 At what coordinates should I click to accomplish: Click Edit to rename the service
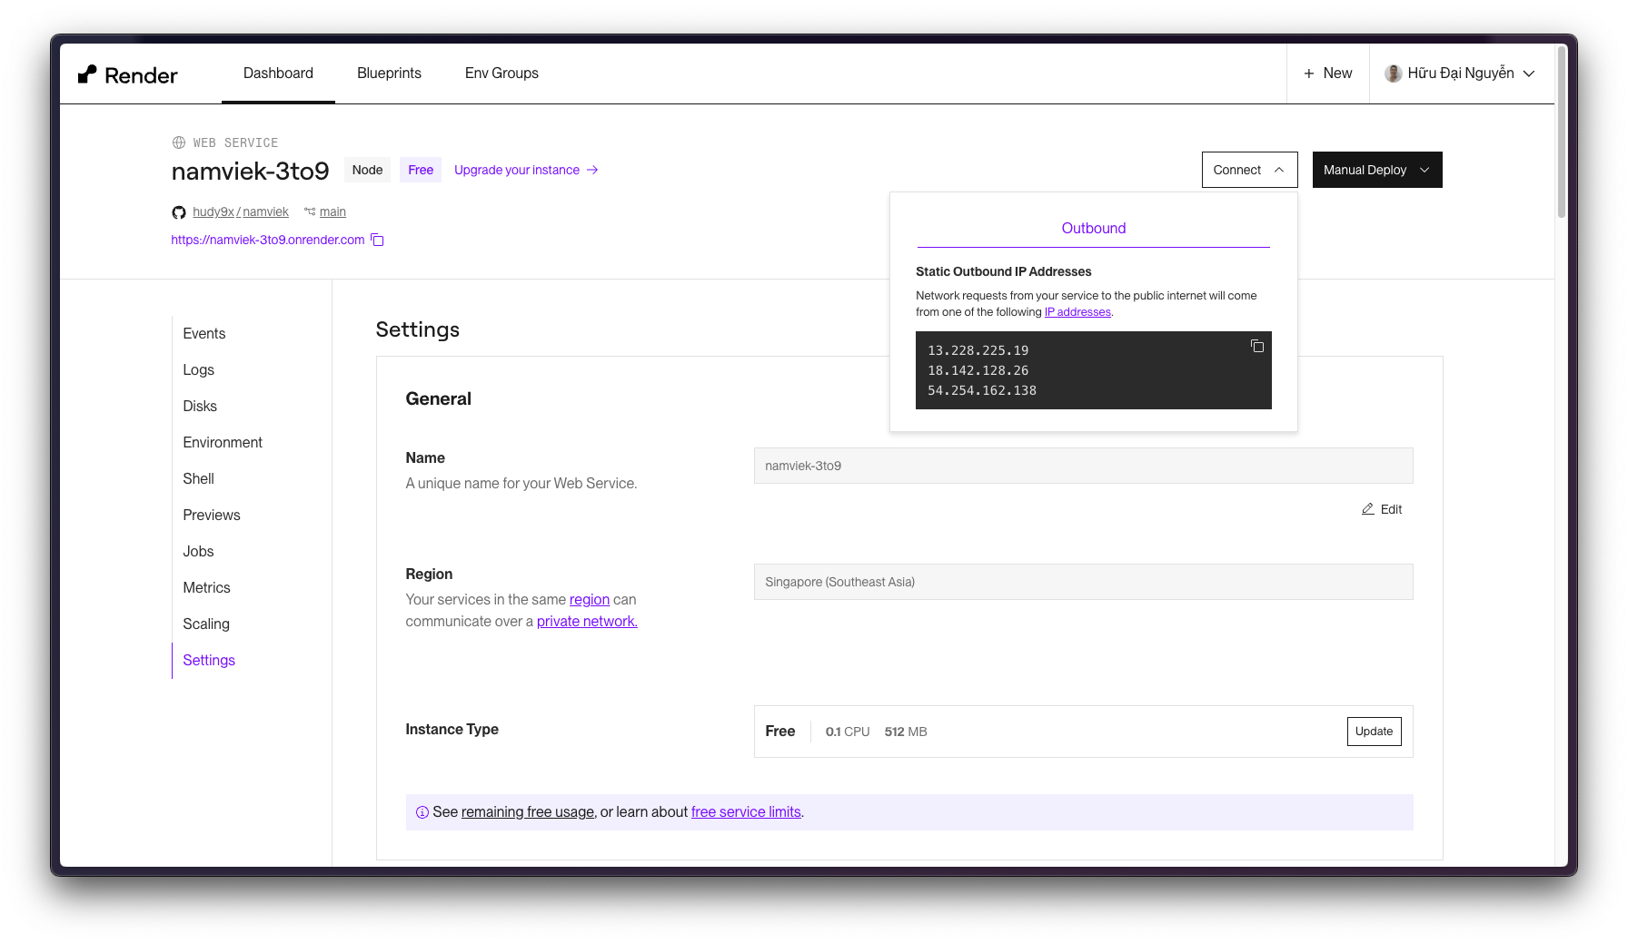[x=1382, y=509]
